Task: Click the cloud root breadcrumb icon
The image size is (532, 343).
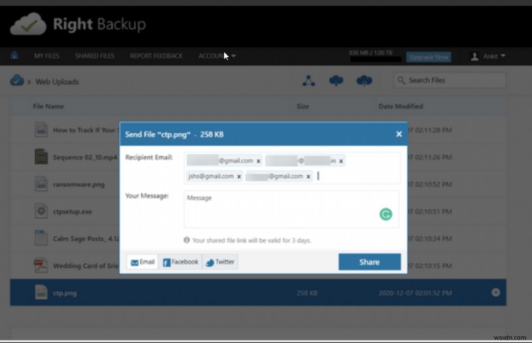Action: point(17,80)
